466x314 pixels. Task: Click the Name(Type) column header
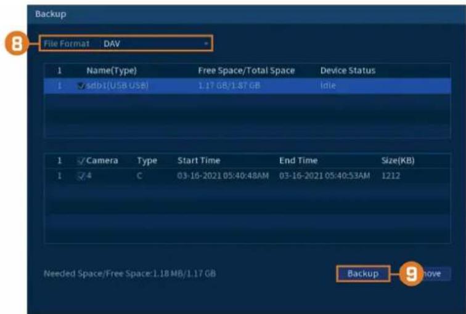tap(112, 71)
